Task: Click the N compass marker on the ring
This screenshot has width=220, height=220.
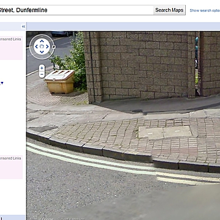Action: [54, 47]
